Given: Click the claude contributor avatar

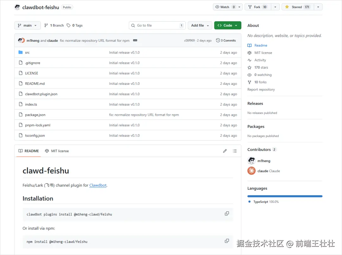Looking at the screenshot, I should 251,171.
